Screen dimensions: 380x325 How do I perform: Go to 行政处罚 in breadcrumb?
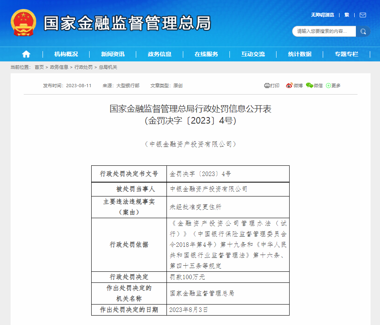click(x=83, y=67)
